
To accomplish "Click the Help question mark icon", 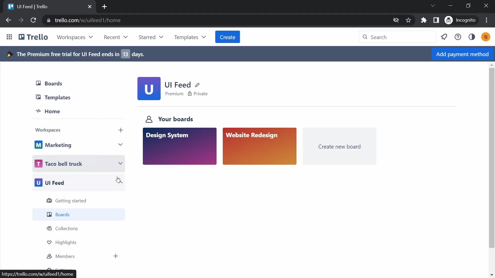I will pyautogui.click(x=458, y=37).
